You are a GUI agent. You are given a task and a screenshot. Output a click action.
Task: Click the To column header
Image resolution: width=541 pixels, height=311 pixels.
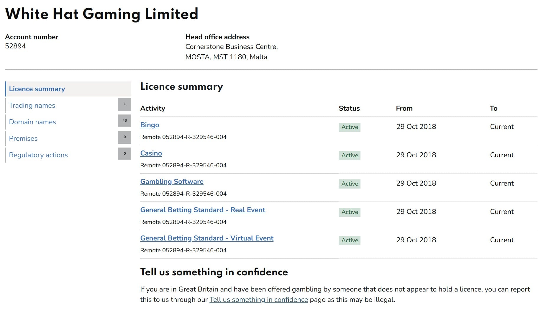[494, 108]
